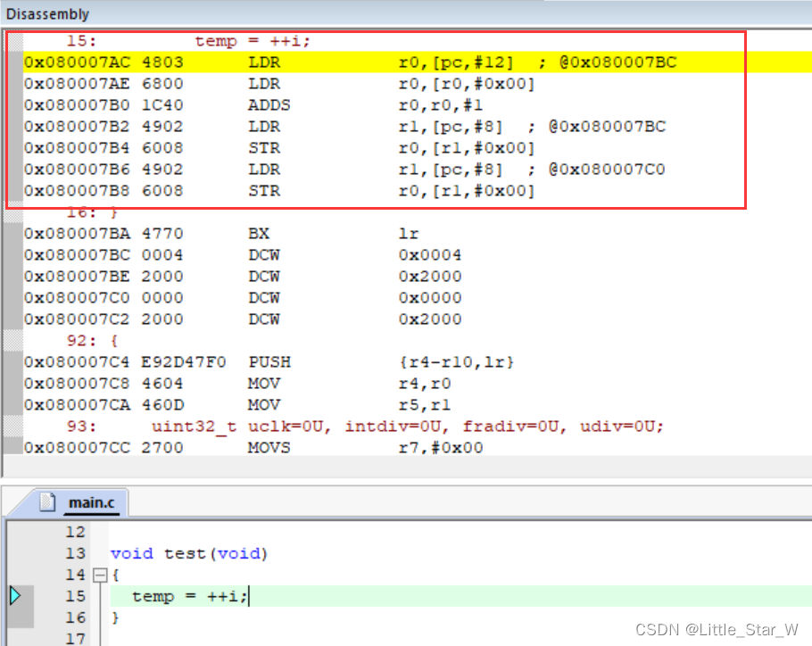Click source line 92 opening brace in disassembly
812x646 pixels.
92,341
